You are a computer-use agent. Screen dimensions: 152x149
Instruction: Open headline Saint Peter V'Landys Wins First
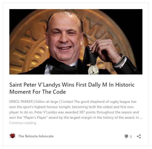point(72,85)
